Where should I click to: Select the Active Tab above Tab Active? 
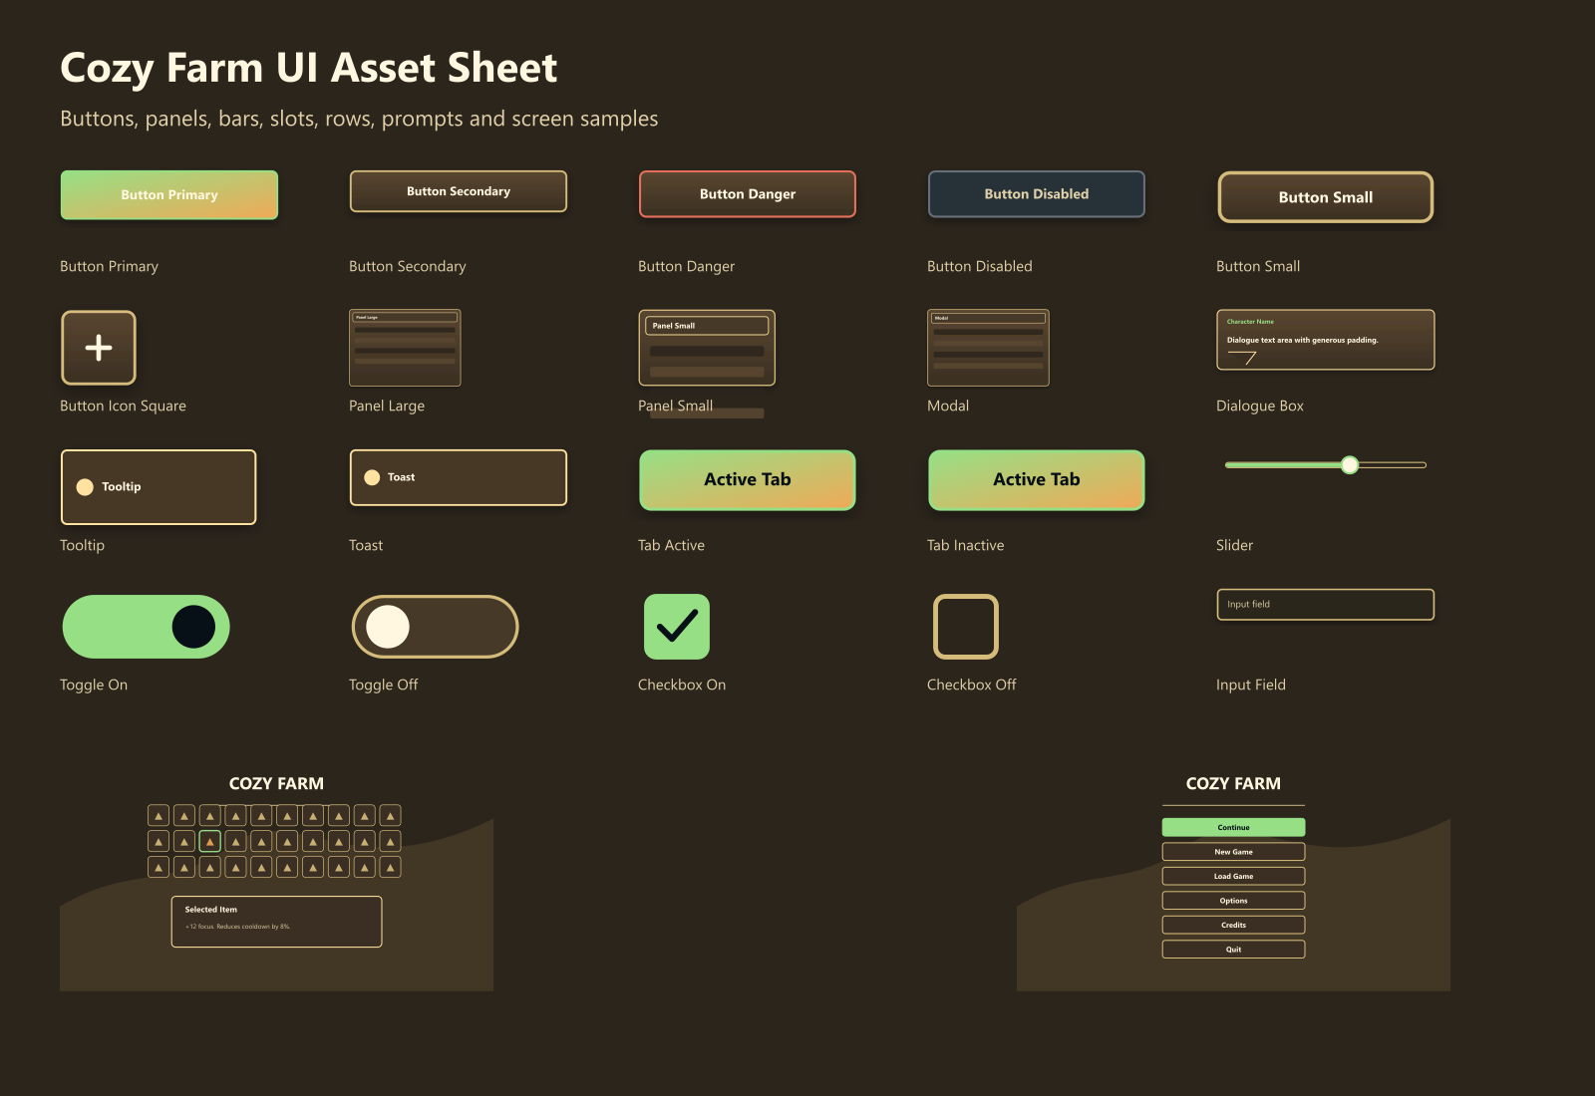click(x=748, y=480)
